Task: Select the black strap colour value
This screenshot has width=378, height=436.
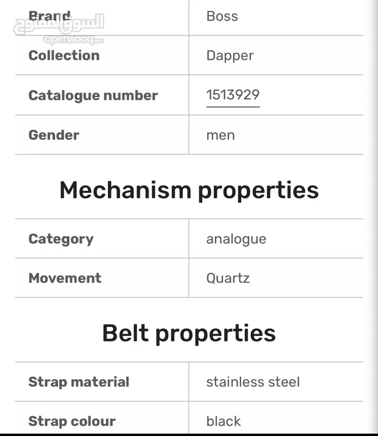Action: pos(224,421)
